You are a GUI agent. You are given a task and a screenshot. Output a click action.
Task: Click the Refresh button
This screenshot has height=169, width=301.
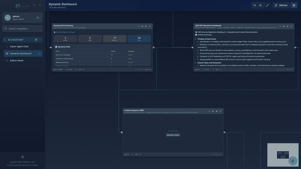click(x=281, y=5)
